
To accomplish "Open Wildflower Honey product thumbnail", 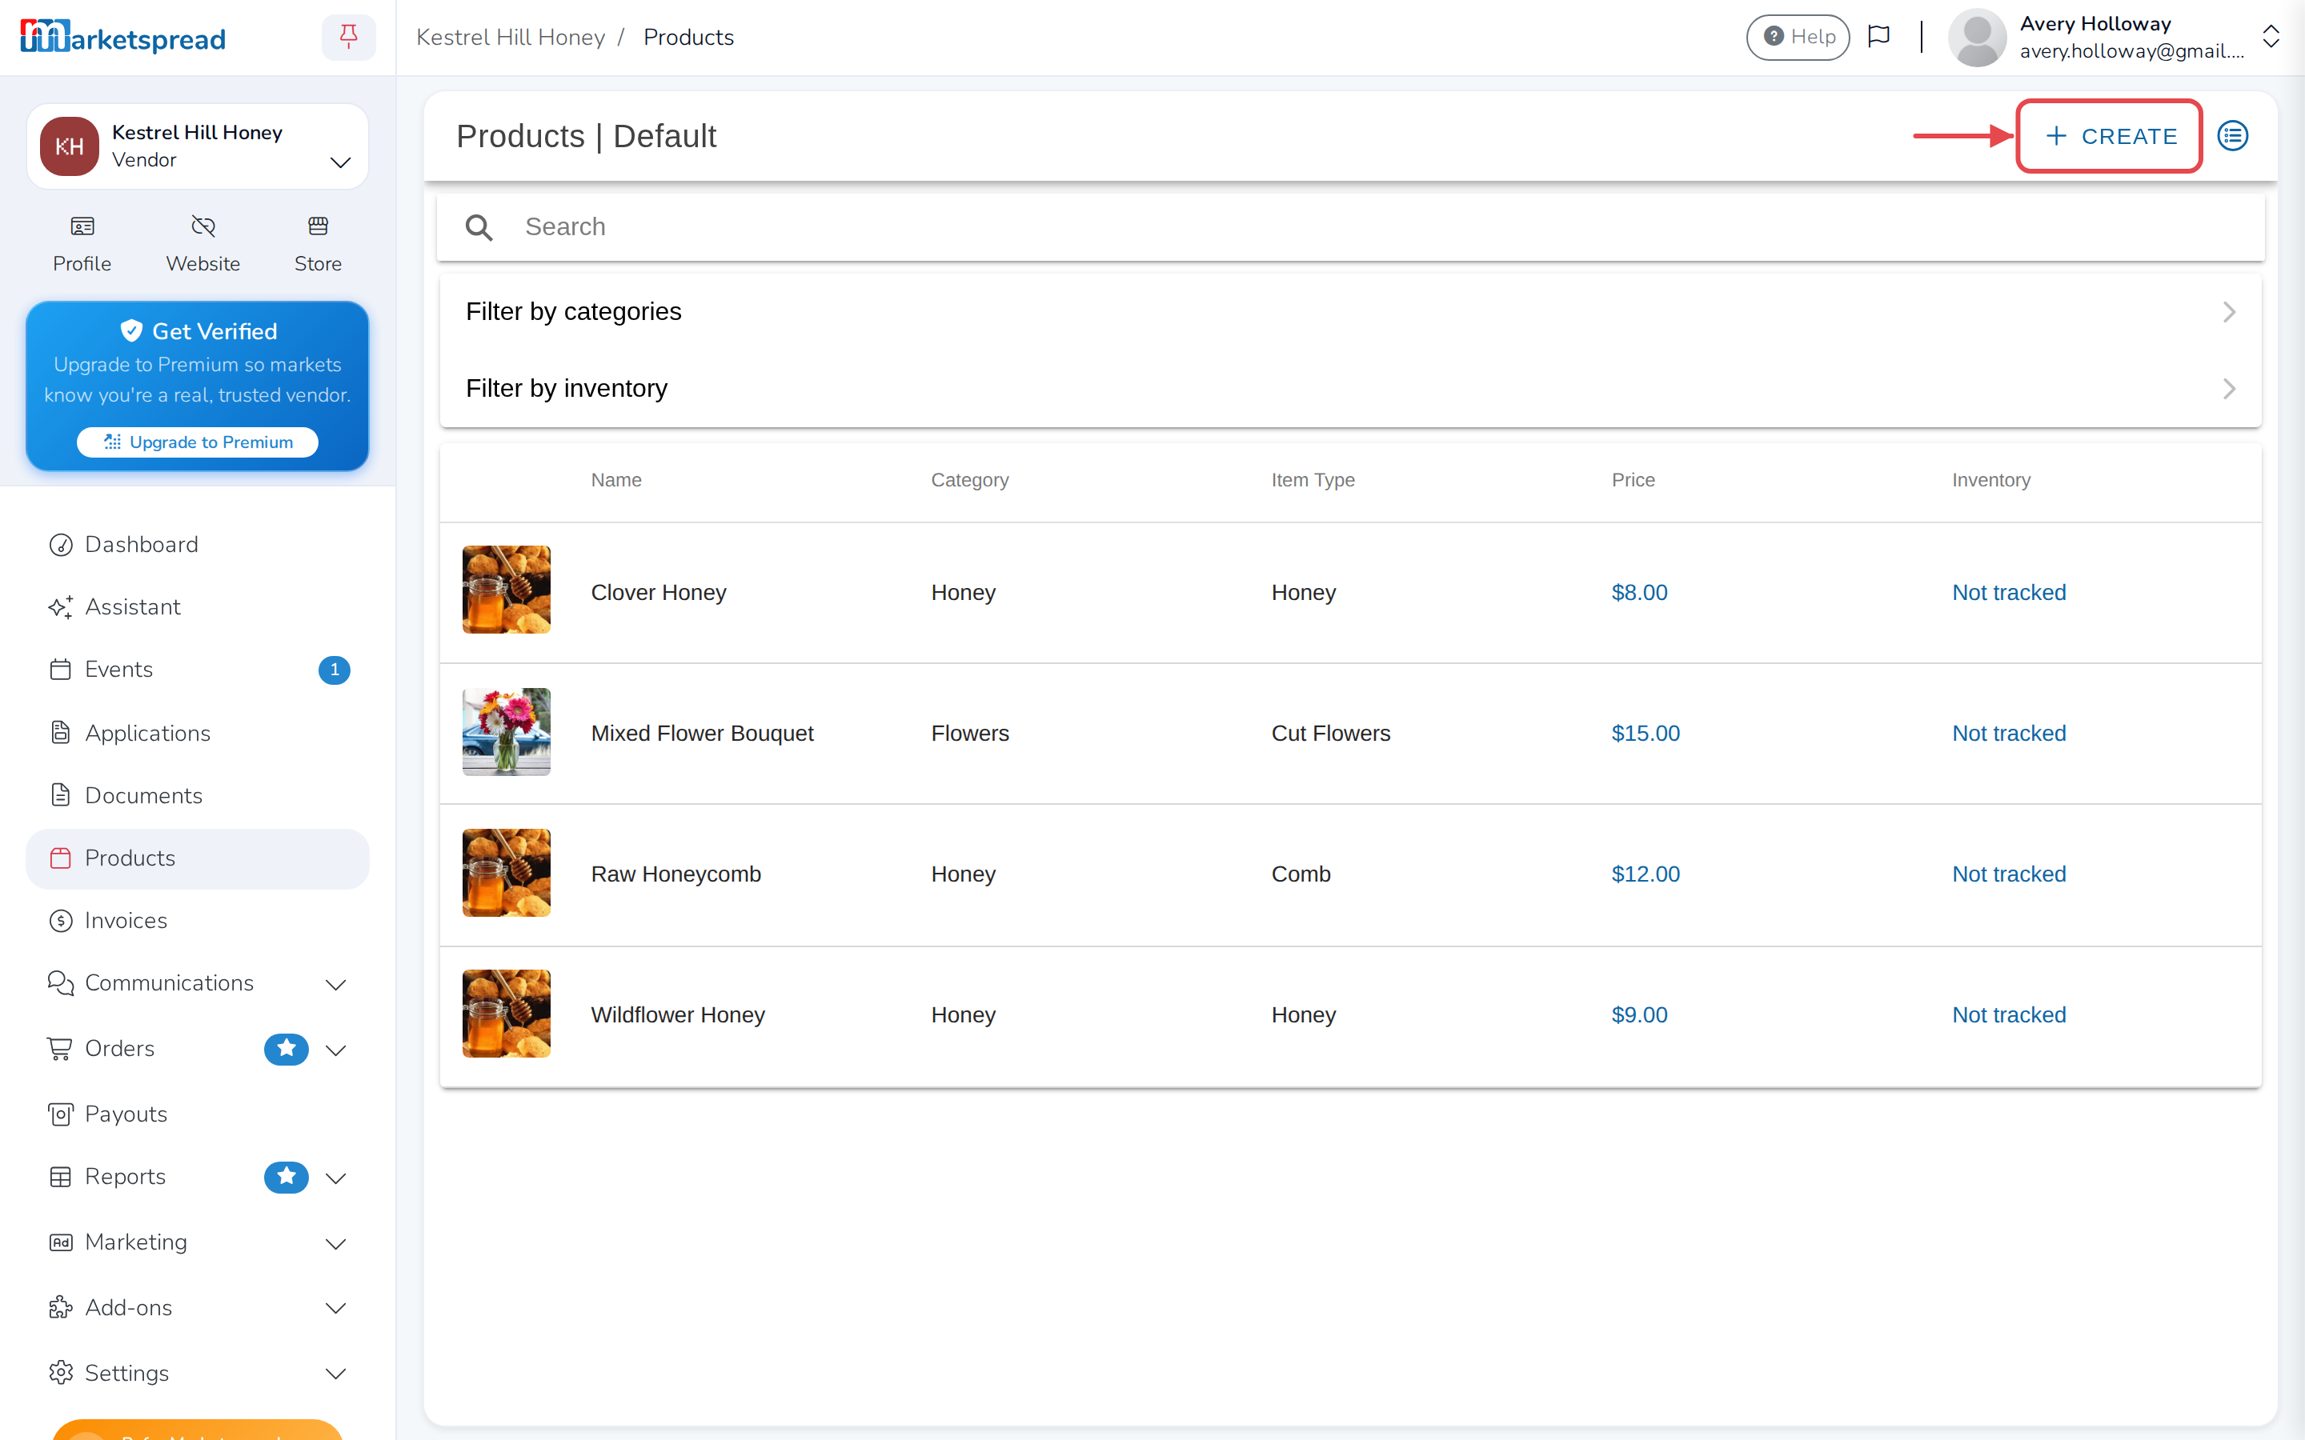I will (x=506, y=1014).
